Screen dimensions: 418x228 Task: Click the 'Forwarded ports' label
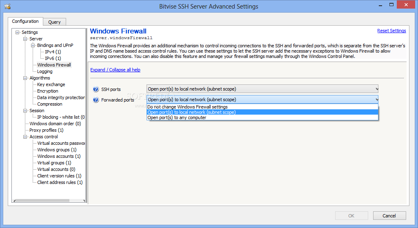point(118,100)
